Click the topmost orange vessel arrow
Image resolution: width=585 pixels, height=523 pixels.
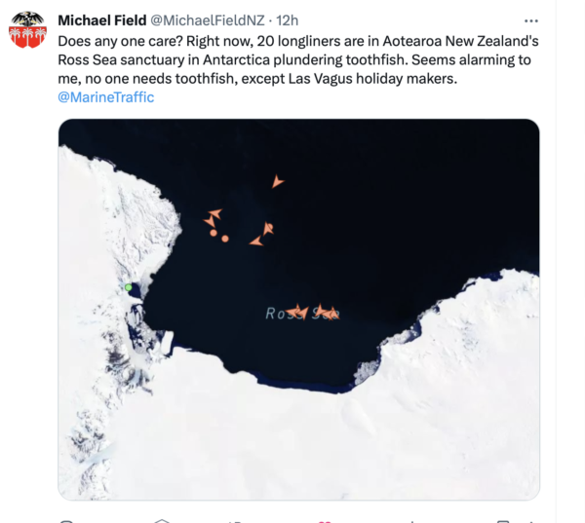pyautogui.click(x=278, y=182)
